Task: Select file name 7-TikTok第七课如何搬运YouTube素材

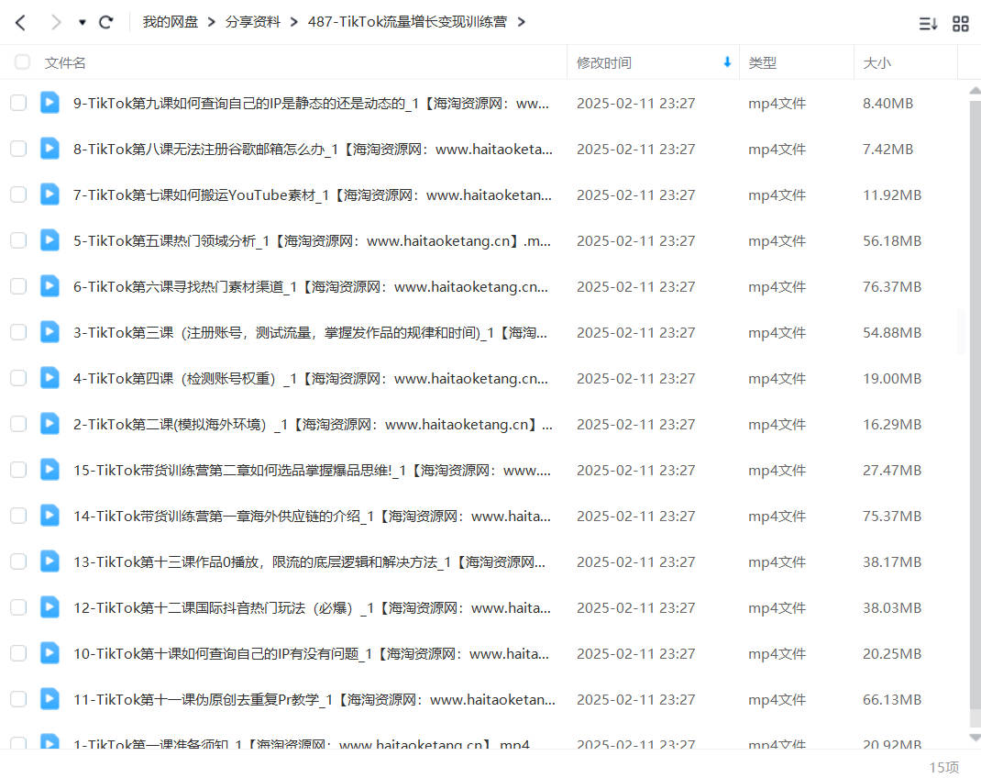Action: click(313, 195)
